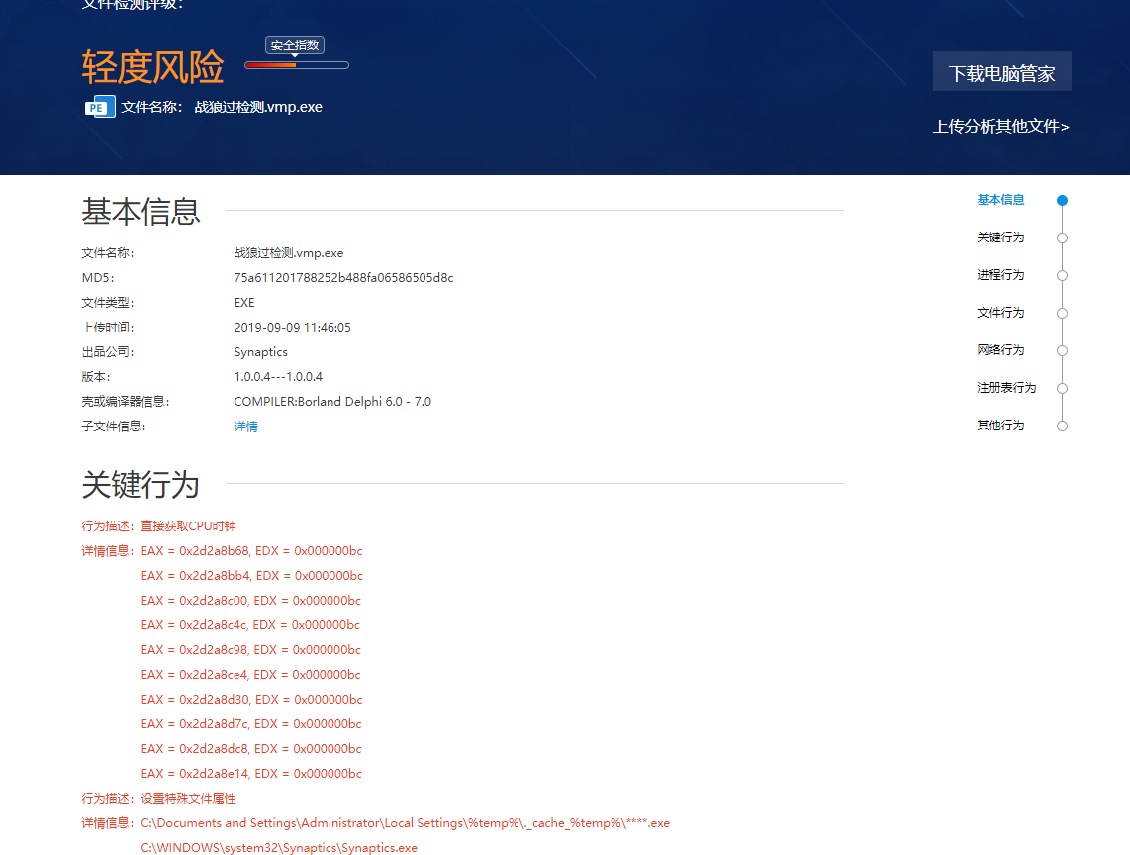Jump to 关键行为 section in side nav
Image resolution: width=1130 pixels, height=855 pixels.
[1000, 237]
